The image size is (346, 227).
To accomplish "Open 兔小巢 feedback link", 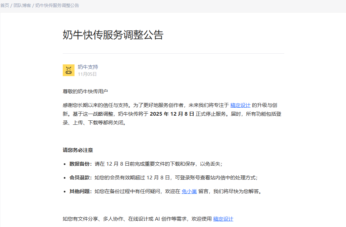I will coord(189,191).
